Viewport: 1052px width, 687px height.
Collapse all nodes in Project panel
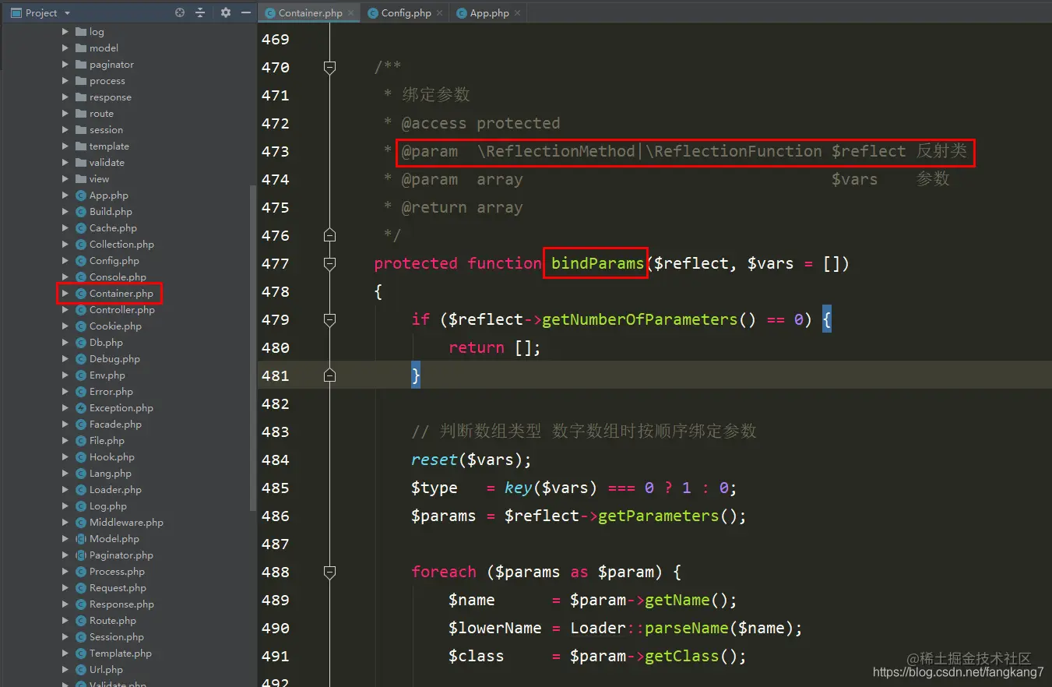click(x=200, y=12)
